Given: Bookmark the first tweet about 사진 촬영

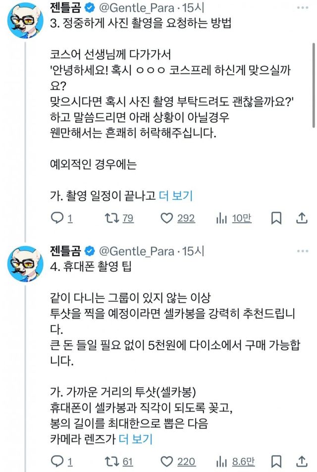Looking at the screenshot, I should 277,218.
